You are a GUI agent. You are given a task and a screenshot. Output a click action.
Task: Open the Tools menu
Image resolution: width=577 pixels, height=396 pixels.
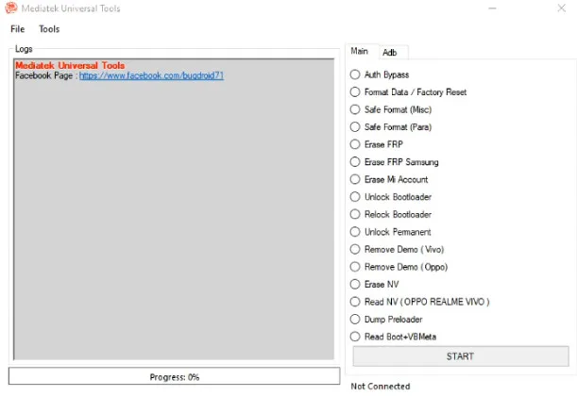click(x=49, y=29)
